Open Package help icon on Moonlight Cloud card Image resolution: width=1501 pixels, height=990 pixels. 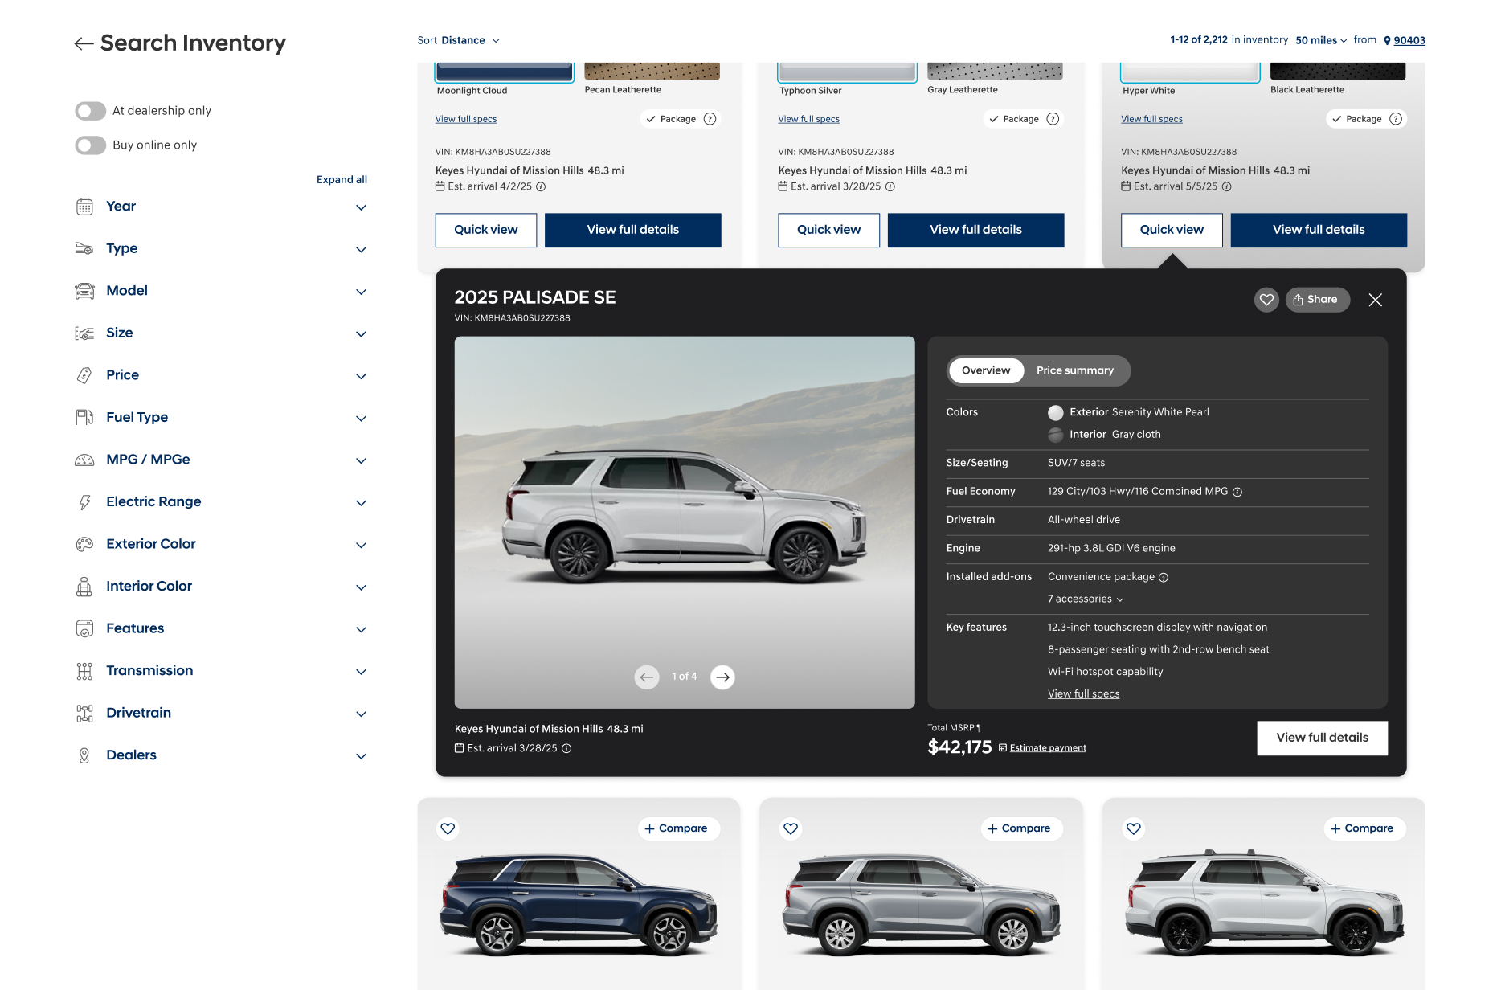click(x=710, y=119)
